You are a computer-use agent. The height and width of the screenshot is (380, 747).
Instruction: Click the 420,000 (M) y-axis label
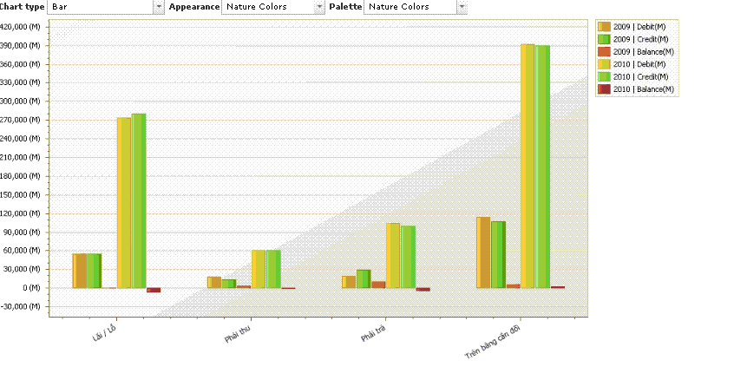pyautogui.click(x=21, y=27)
